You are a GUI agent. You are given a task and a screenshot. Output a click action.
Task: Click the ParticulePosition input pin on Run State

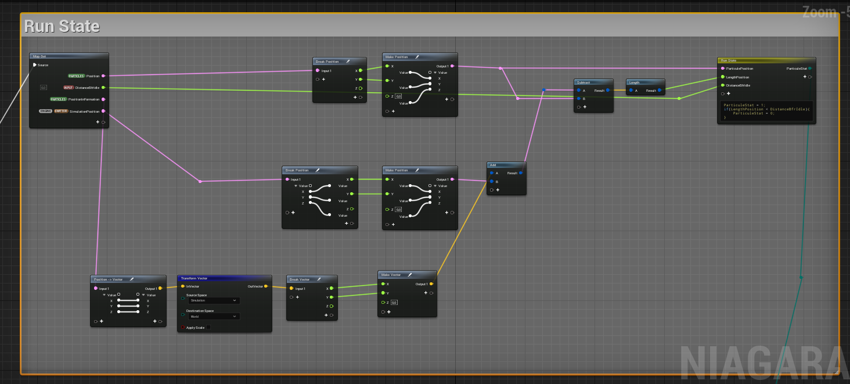pyautogui.click(x=722, y=69)
